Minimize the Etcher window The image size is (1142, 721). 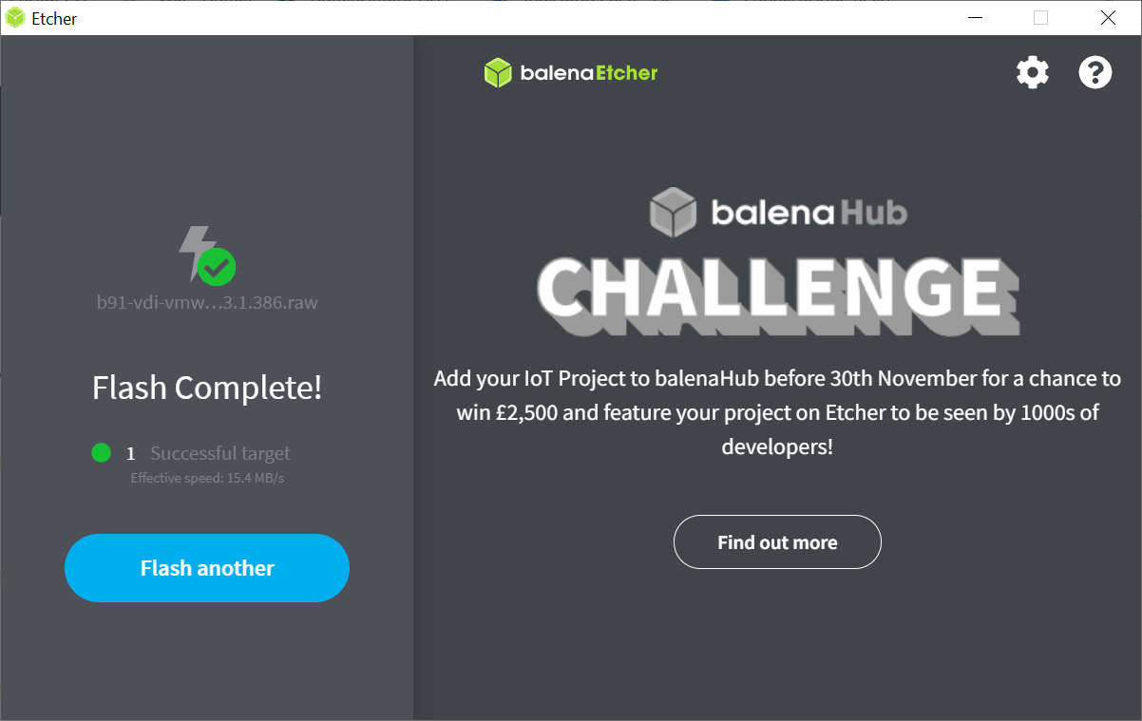975,17
